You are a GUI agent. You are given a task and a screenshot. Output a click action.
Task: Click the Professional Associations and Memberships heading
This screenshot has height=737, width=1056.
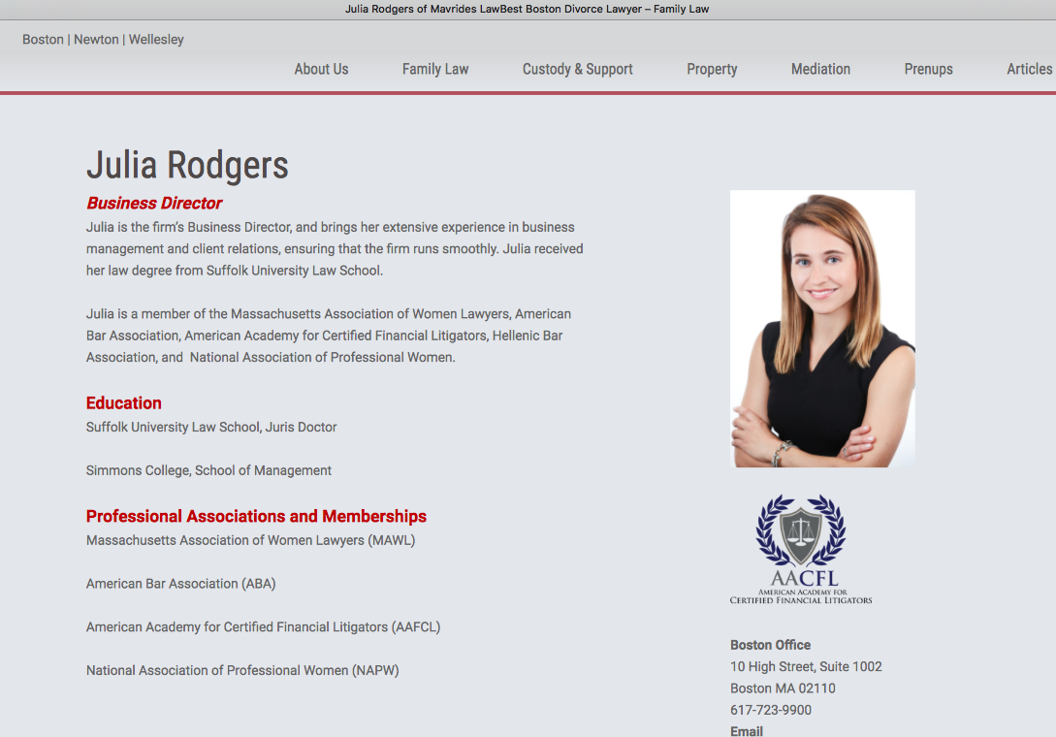point(256,516)
